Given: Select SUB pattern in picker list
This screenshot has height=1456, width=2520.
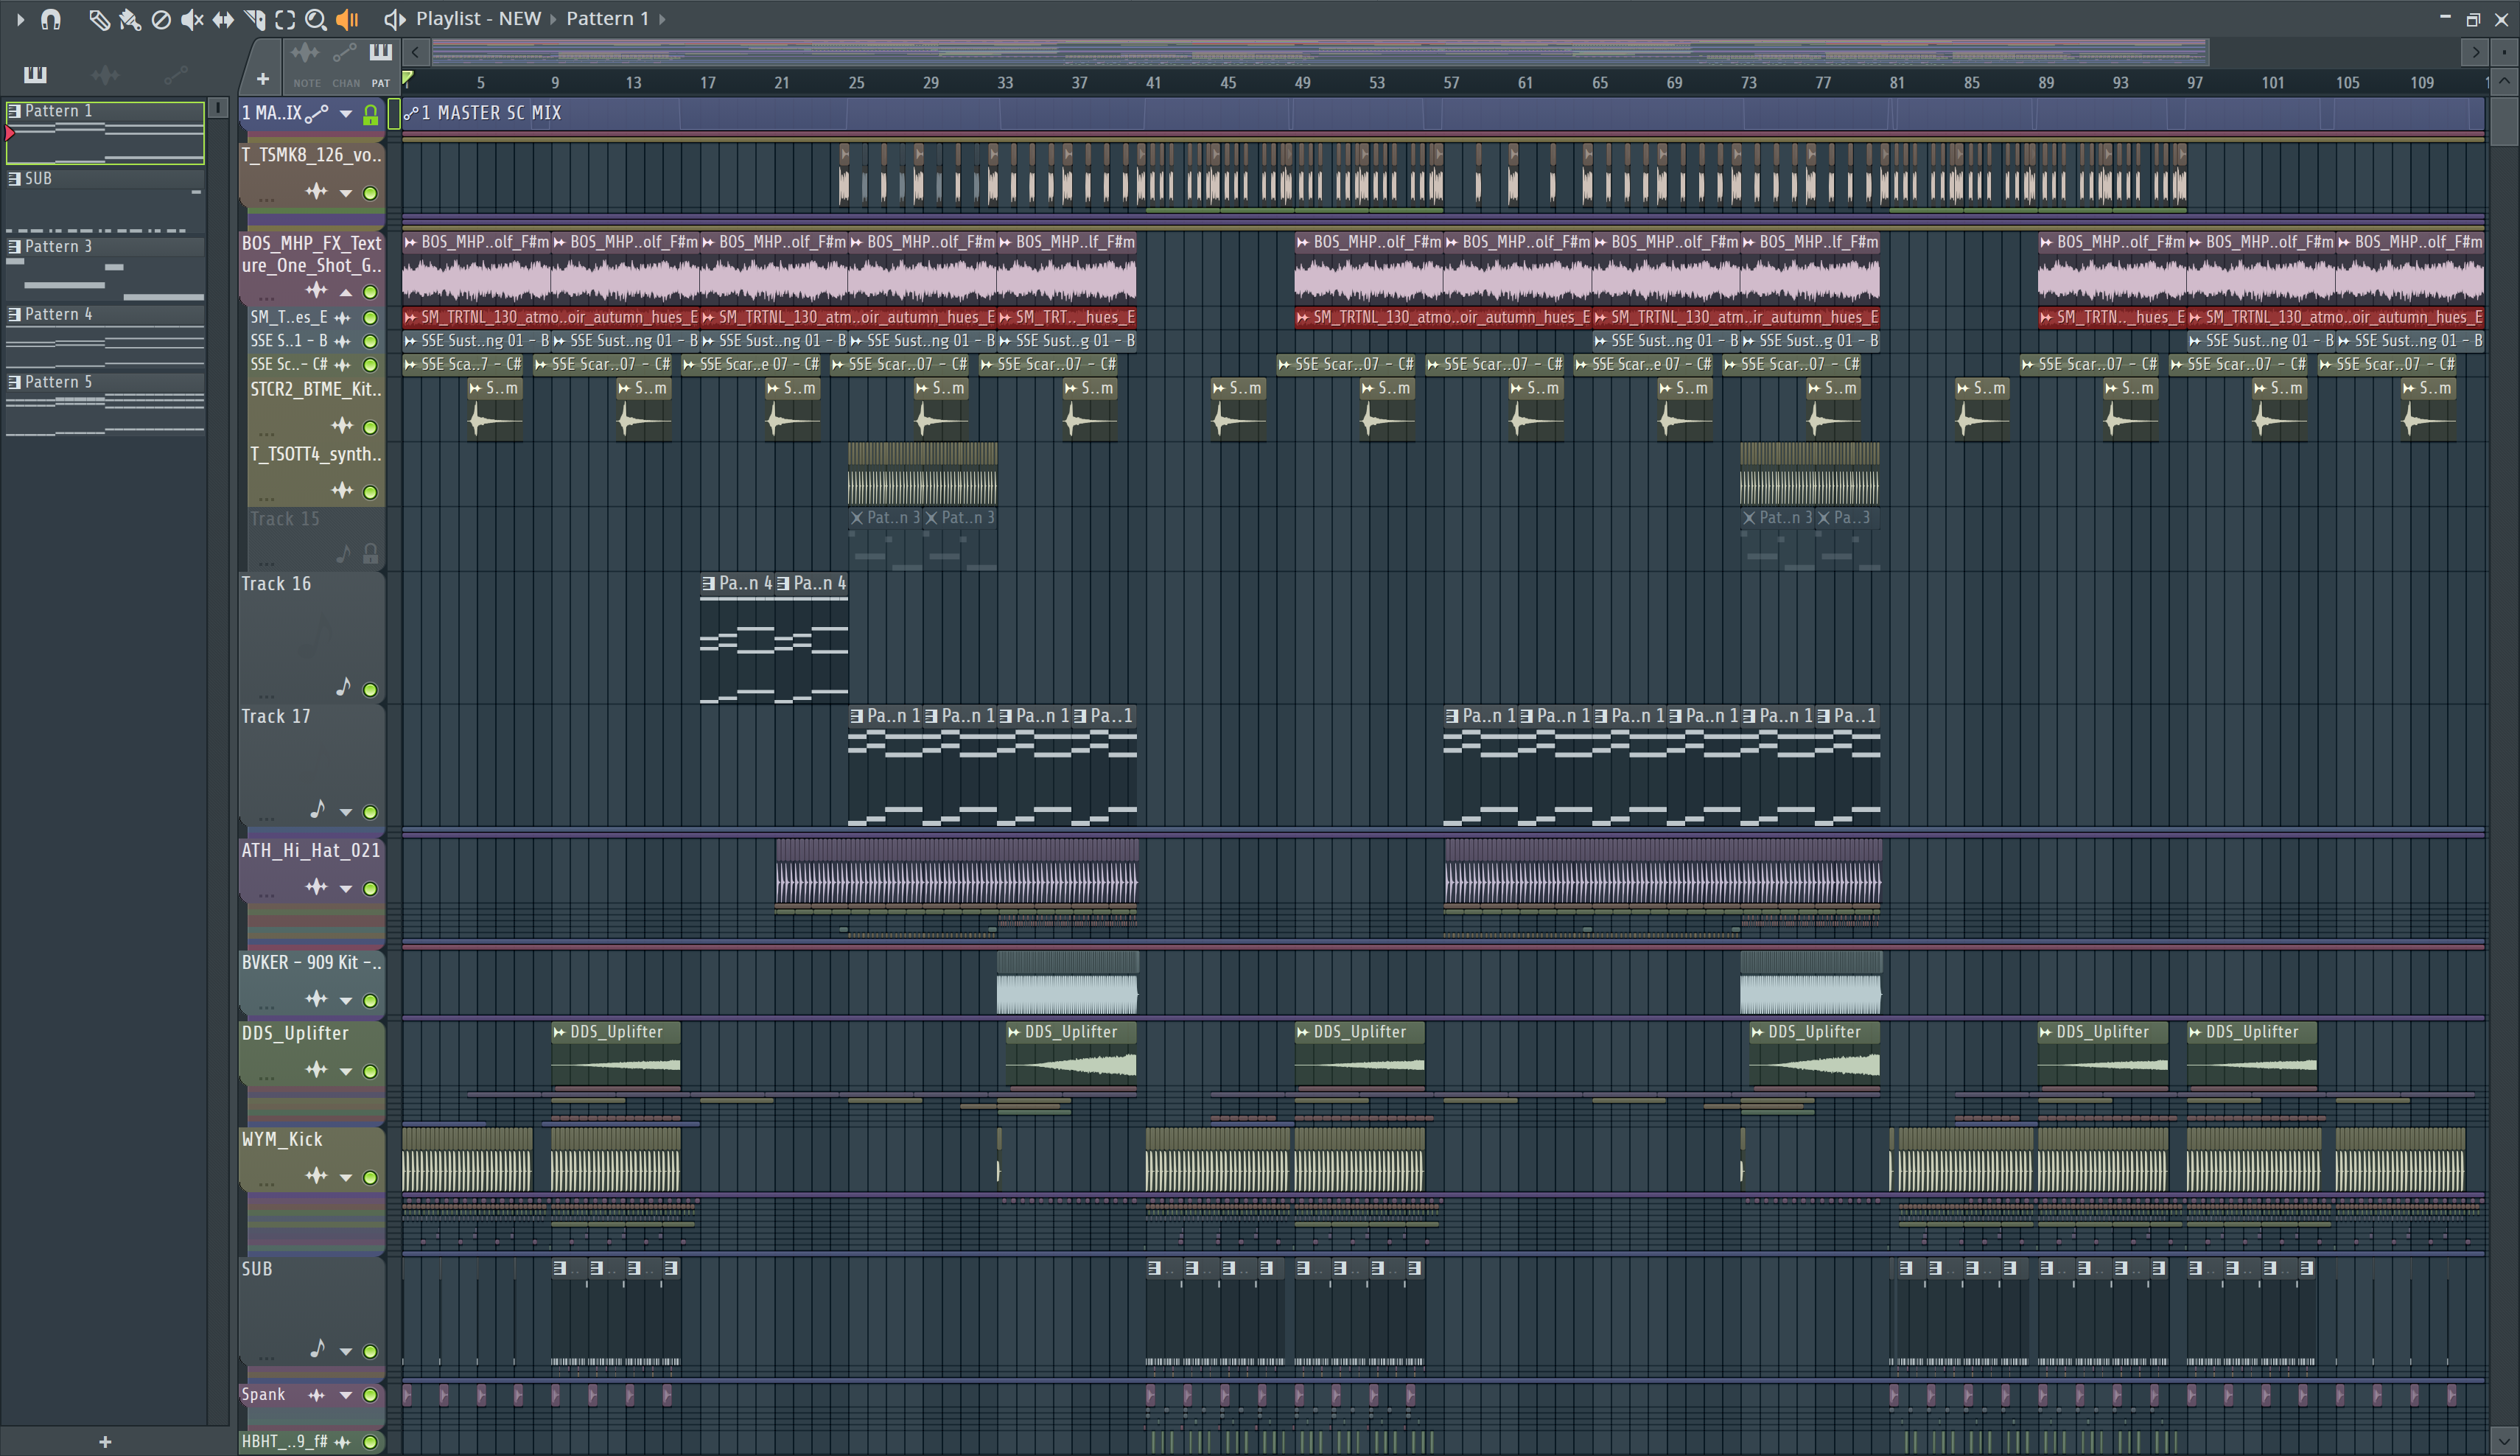Looking at the screenshot, I should (x=105, y=200).
